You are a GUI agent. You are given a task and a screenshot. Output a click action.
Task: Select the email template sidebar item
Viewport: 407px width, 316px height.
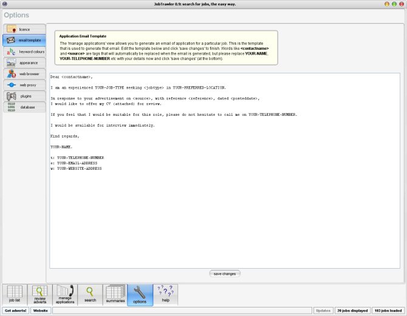point(24,41)
